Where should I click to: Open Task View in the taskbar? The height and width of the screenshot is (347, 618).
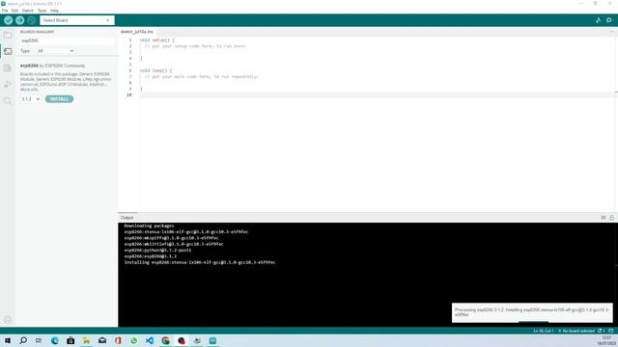pyautogui.click(x=39, y=340)
